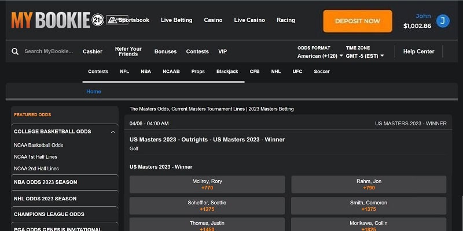Open the Contests link beside Bonuses
Viewport: 463px width, 231px height.
pos(197,51)
